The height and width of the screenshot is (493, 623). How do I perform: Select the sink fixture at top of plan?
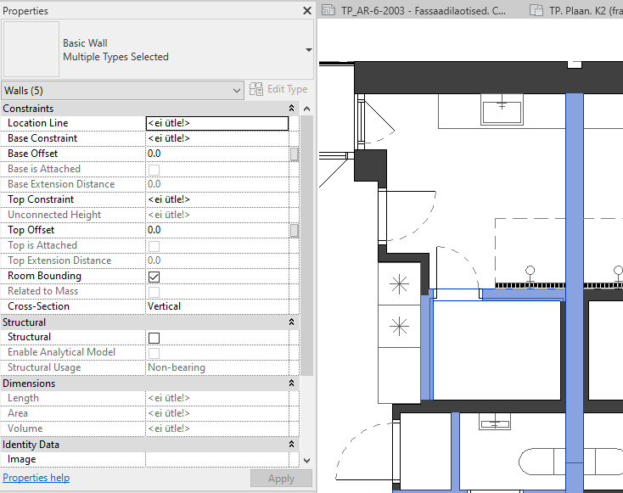(502, 109)
